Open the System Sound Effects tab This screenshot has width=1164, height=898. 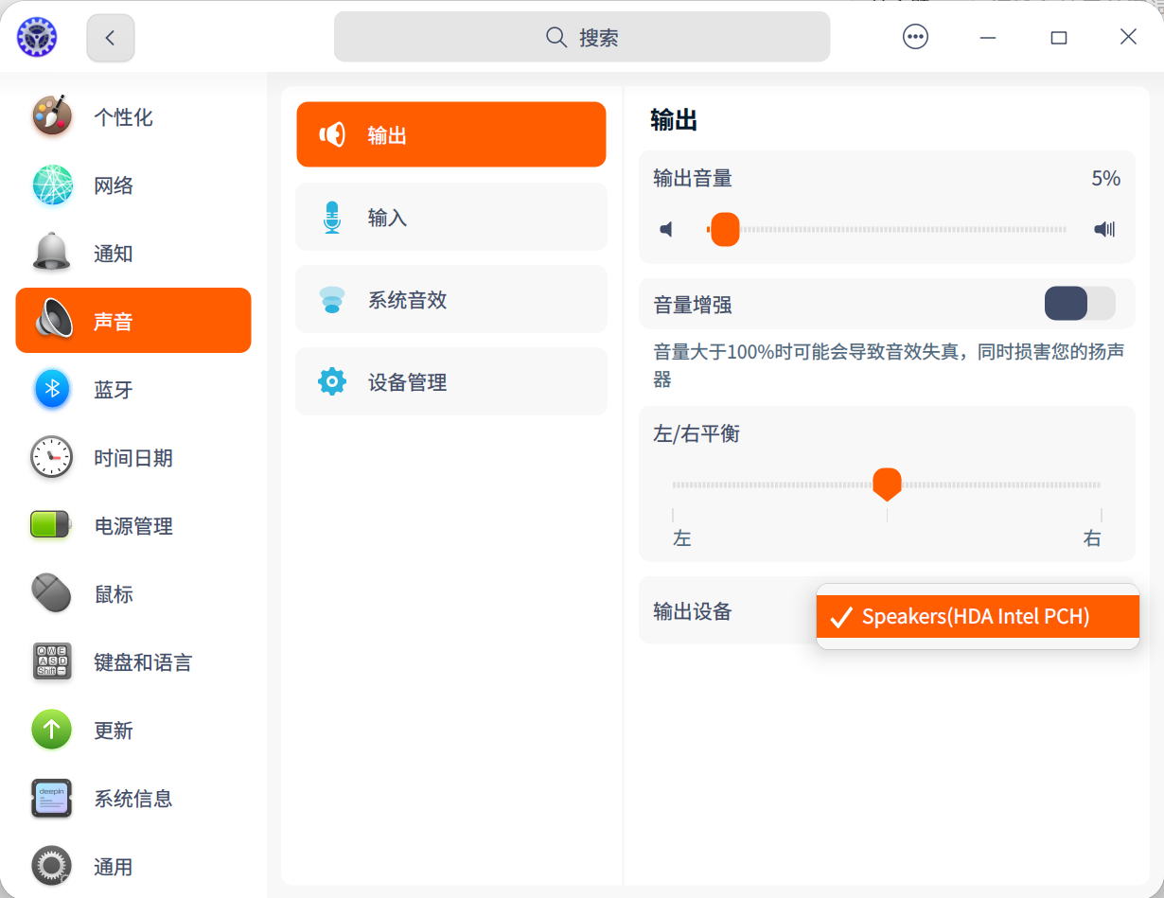coord(450,300)
